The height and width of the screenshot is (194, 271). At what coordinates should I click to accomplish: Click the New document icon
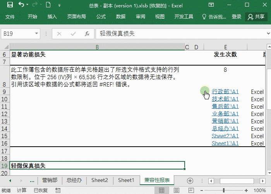point(48,5)
